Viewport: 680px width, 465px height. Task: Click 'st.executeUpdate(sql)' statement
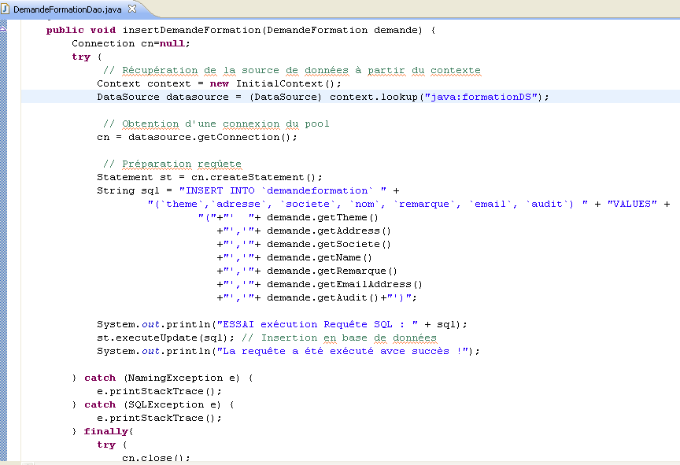click(x=165, y=338)
